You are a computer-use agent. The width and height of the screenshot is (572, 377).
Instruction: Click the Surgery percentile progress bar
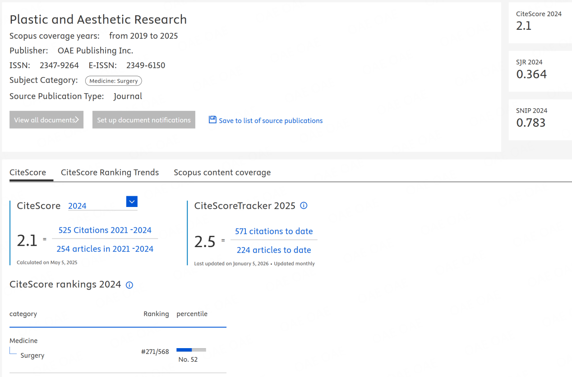pyautogui.click(x=191, y=349)
